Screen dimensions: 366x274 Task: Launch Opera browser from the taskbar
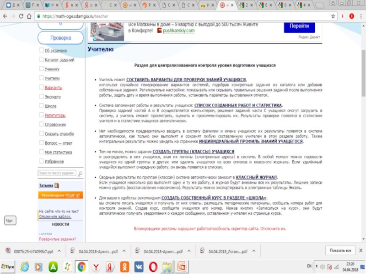[153, 266]
